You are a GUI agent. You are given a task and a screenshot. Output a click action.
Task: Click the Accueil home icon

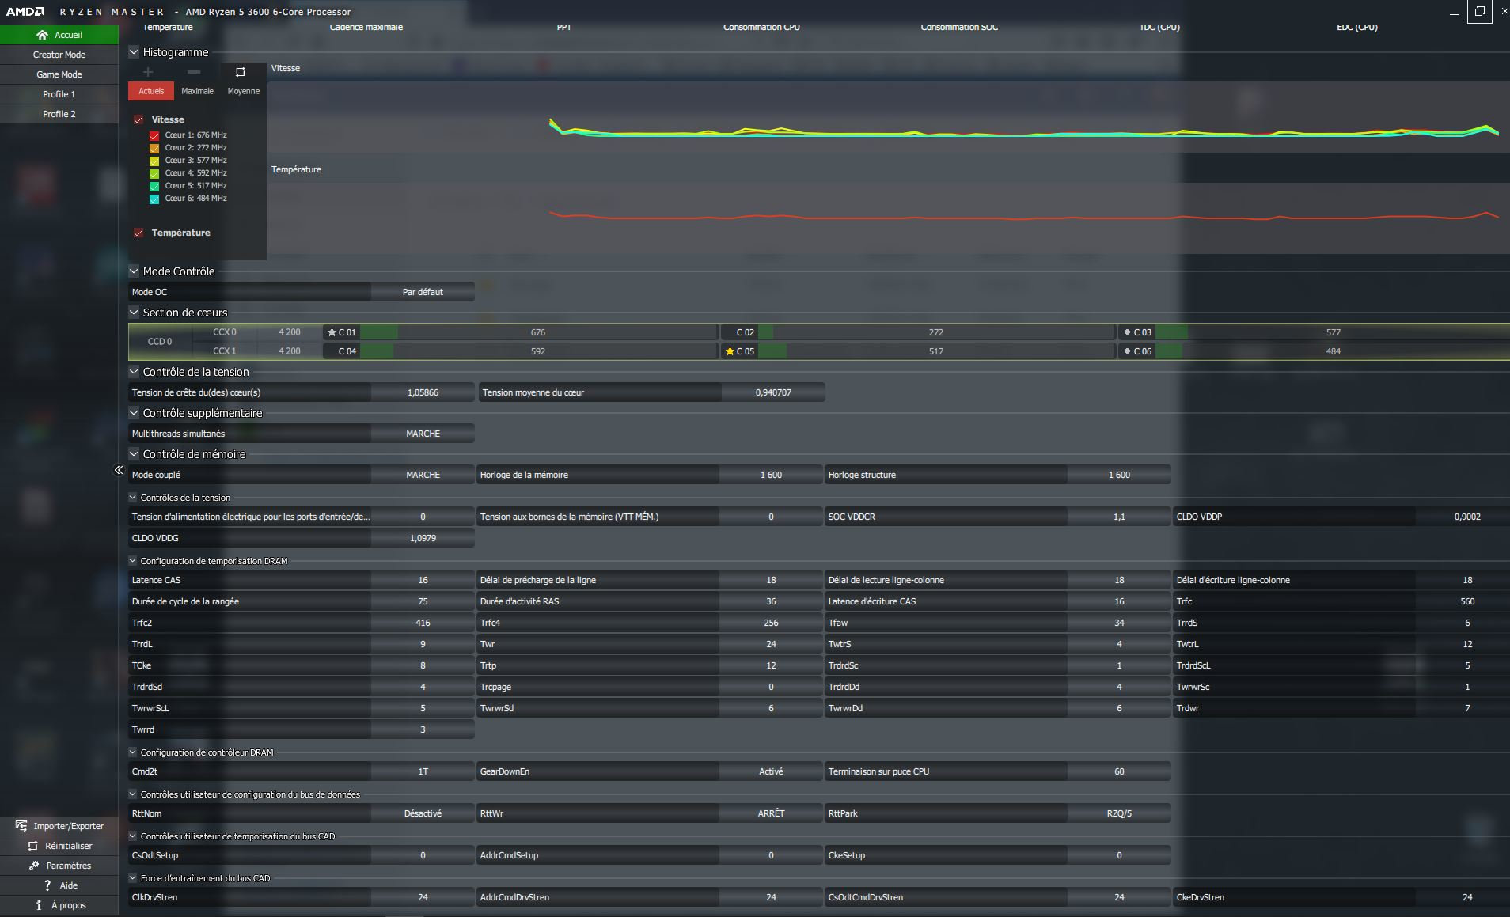(42, 35)
